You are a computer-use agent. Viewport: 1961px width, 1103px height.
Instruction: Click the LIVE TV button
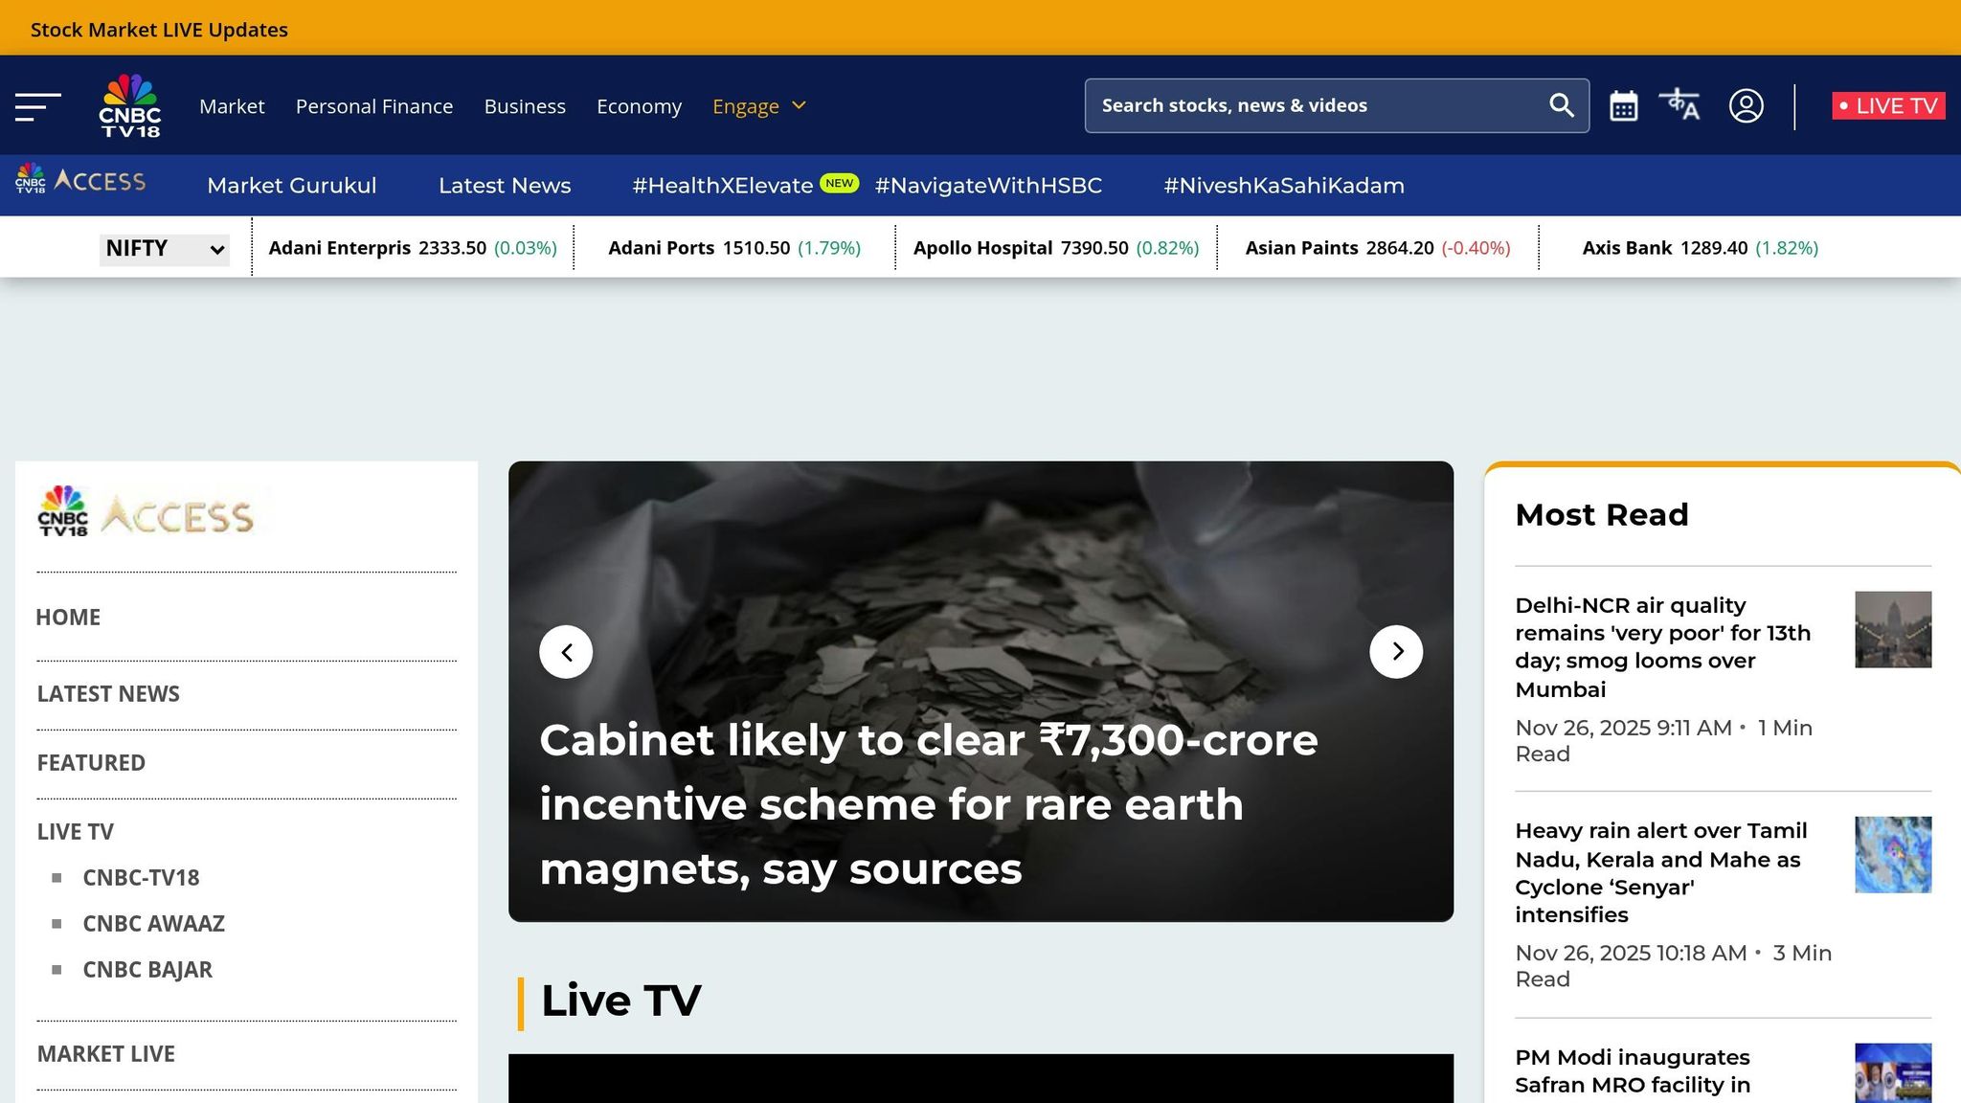click(x=1886, y=105)
